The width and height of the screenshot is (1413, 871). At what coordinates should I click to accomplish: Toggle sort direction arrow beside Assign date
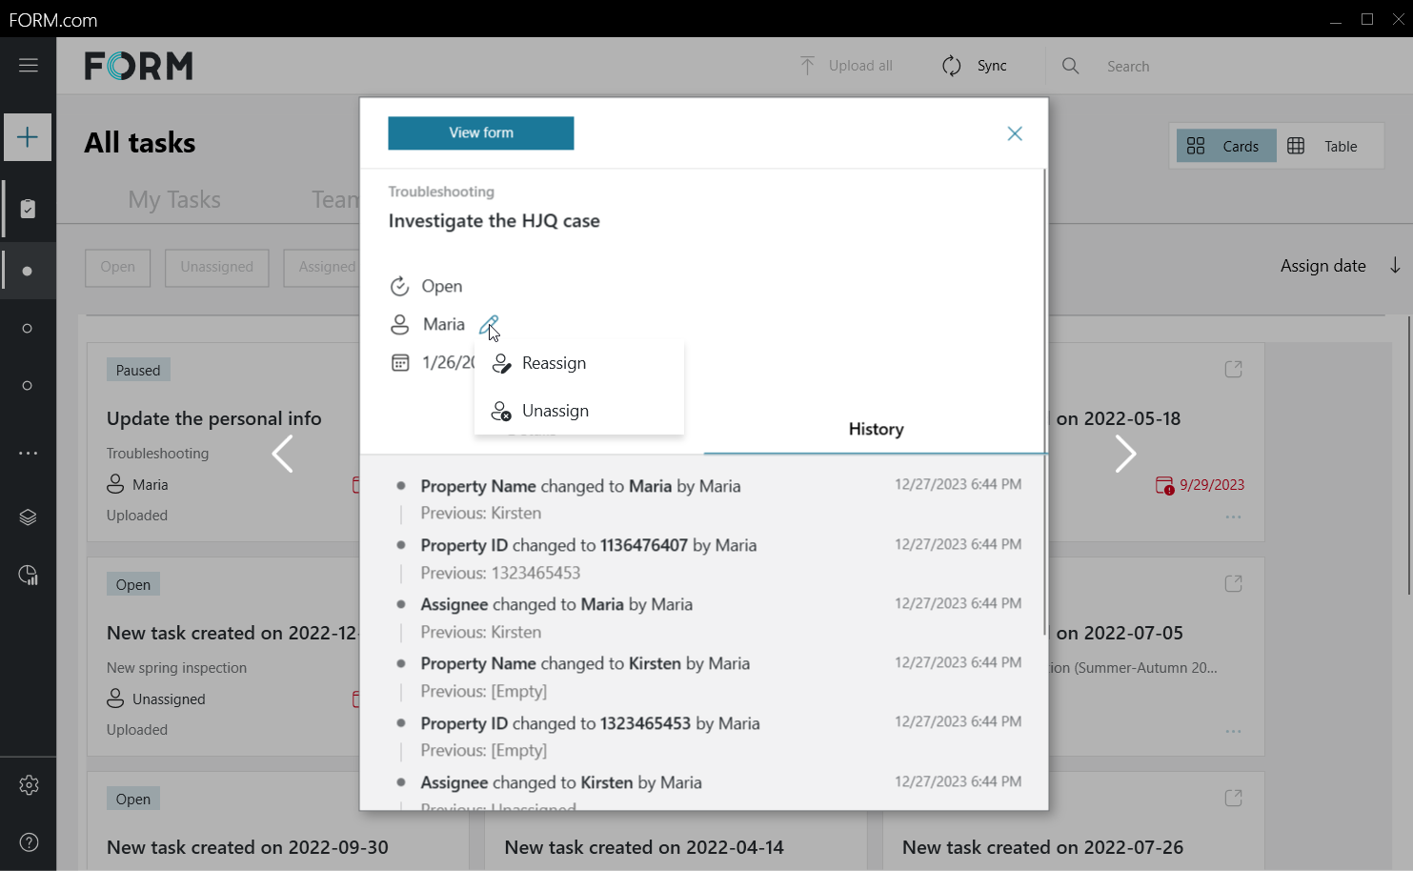(x=1394, y=266)
